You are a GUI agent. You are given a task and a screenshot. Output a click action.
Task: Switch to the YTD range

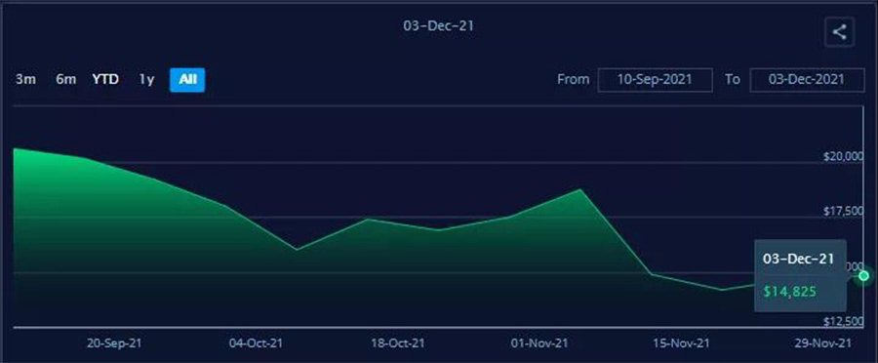(105, 80)
